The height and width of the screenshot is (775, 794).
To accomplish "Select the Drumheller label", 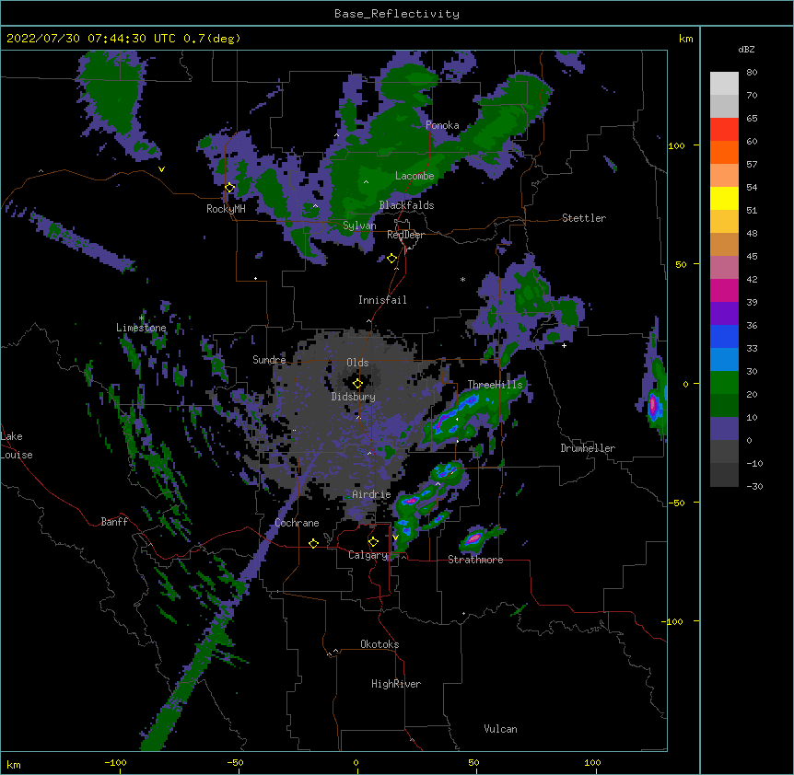I will [588, 448].
